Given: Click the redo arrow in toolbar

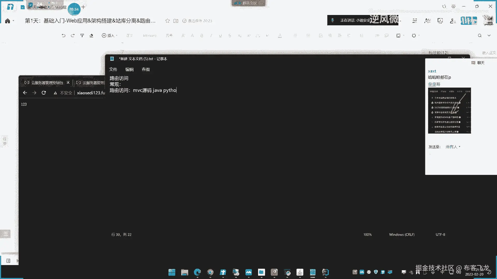Looking at the screenshot, I should point(73,36).
